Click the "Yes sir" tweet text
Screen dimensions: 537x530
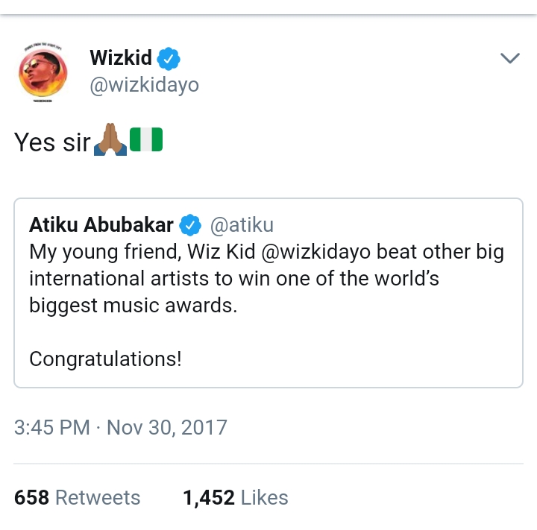click(52, 142)
